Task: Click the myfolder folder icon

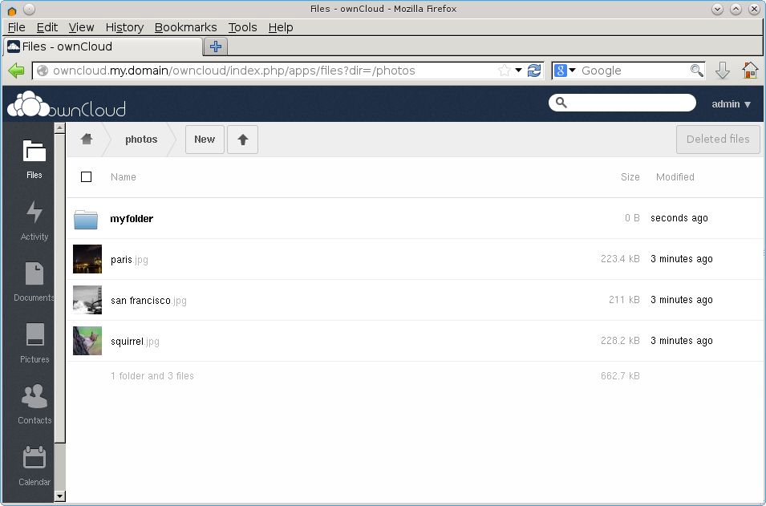Action: [x=86, y=219]
